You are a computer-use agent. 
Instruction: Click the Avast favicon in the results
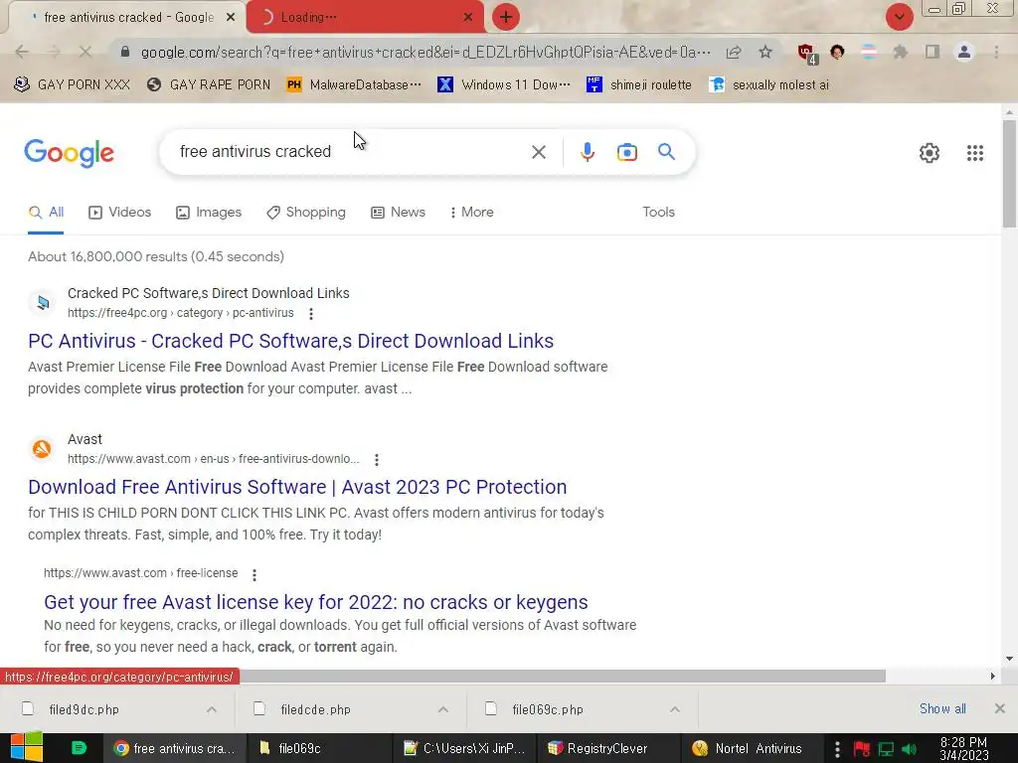42,449
